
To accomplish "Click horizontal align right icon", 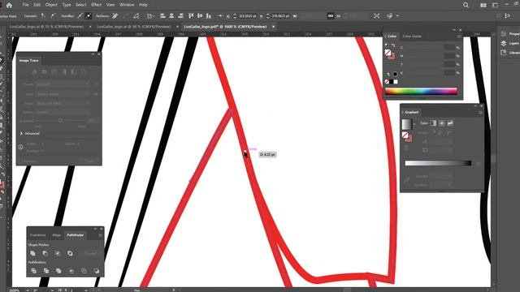I will pyautogui.click(x=180, y=16).
